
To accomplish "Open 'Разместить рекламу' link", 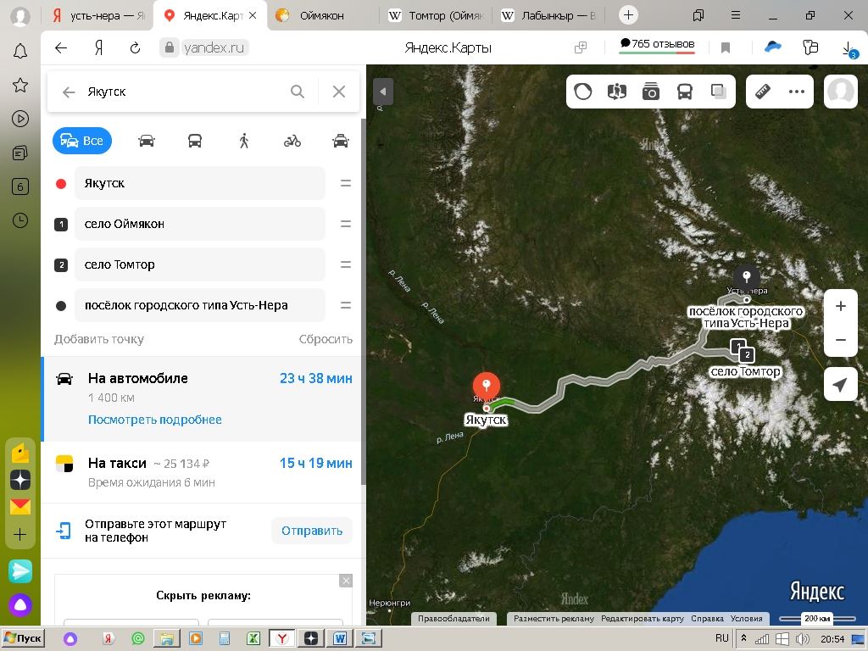I will coord(554,618).
